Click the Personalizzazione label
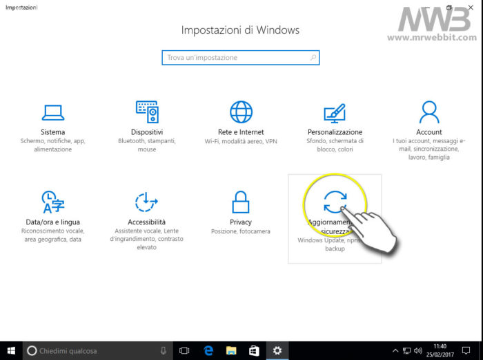The width and height of the screenshot is (483, 360). pos(335,132)
